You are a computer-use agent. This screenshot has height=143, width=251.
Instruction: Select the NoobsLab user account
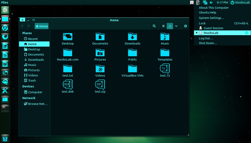211,33
